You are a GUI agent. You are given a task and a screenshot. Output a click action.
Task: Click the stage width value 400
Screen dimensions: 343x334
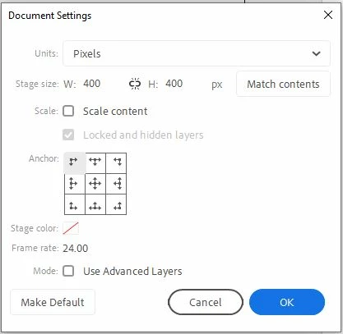click(92, 84)
